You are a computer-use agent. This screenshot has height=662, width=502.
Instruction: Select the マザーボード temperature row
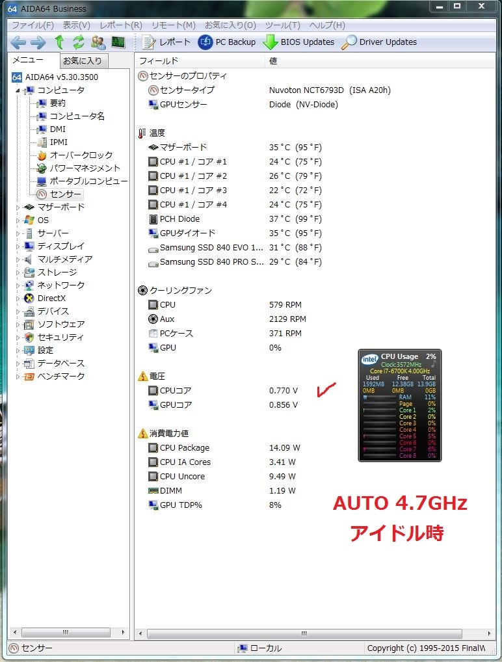235,148
